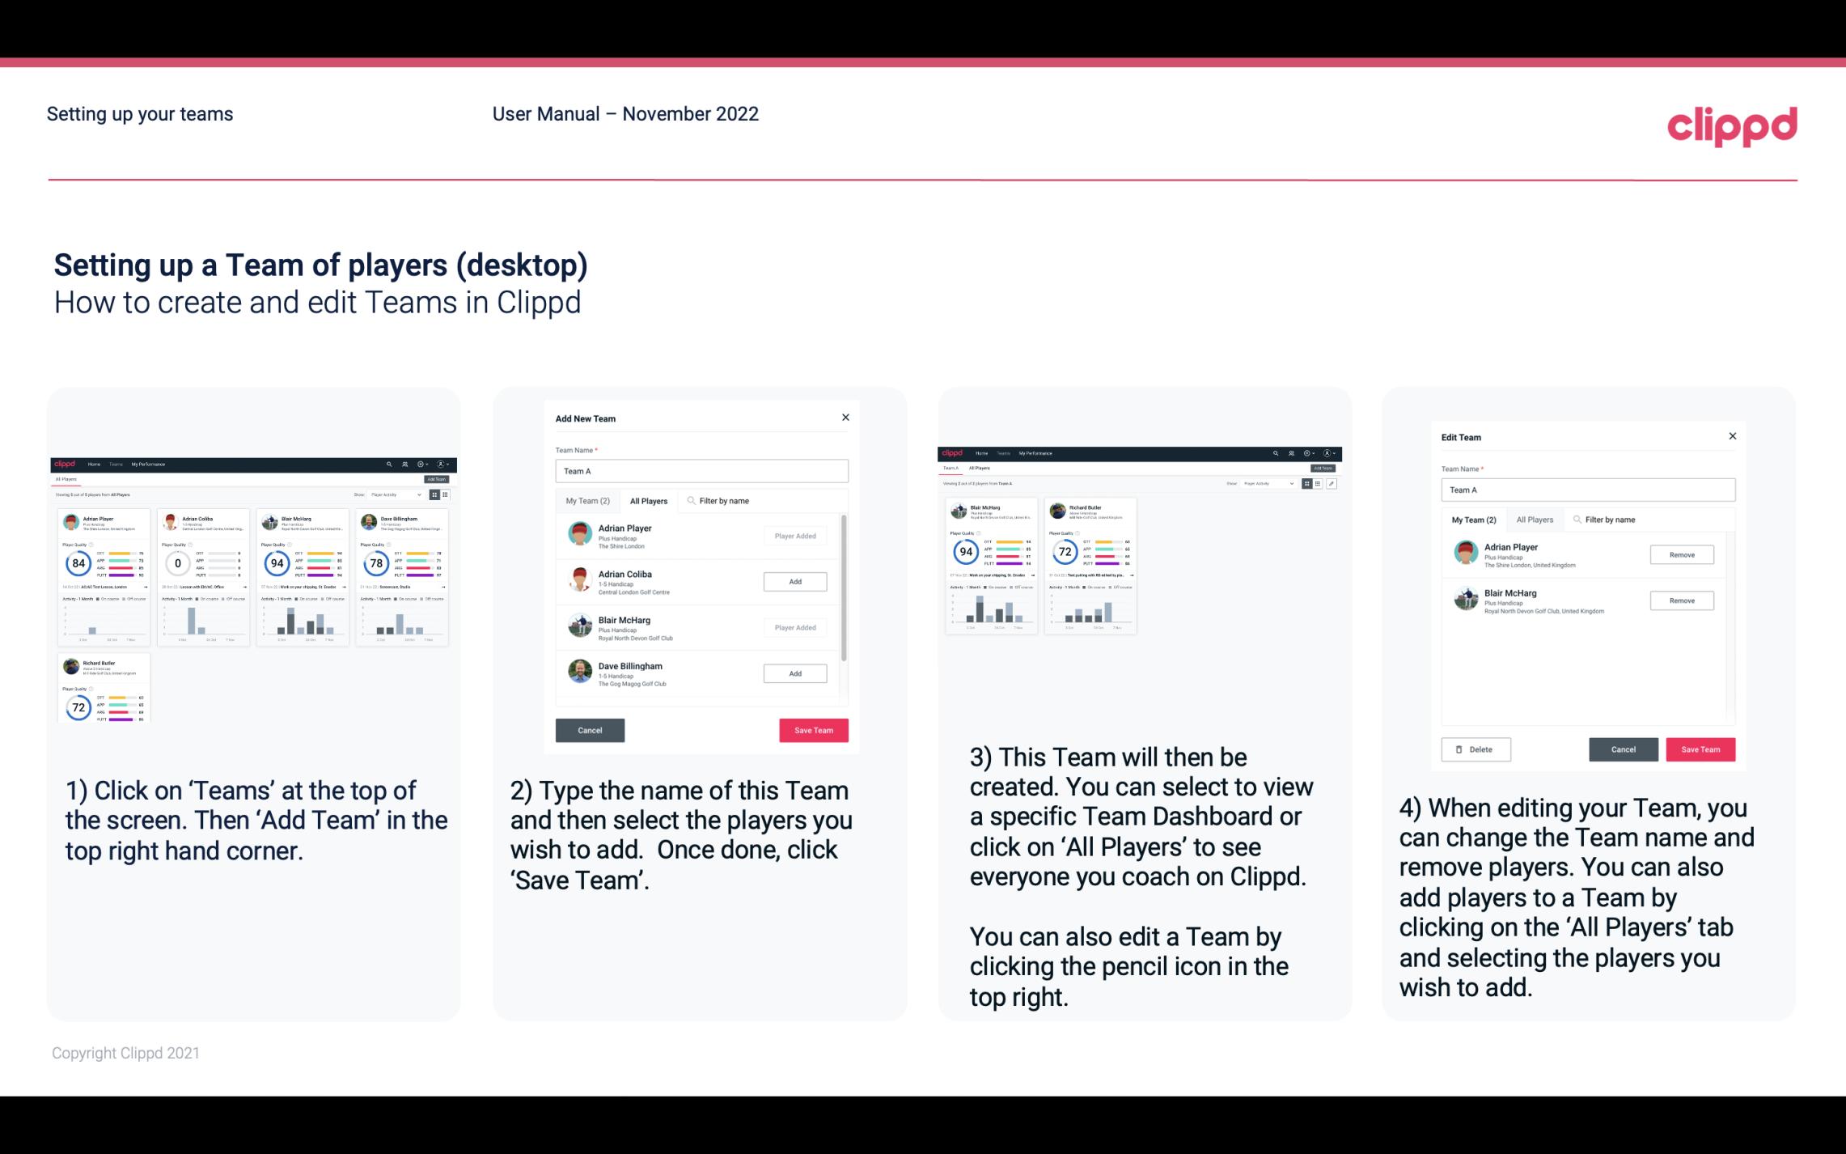This screenshot has width=1846, height=1154.
Task: Click the Add button for Dave Billingham
Action: tap(794, 672)
